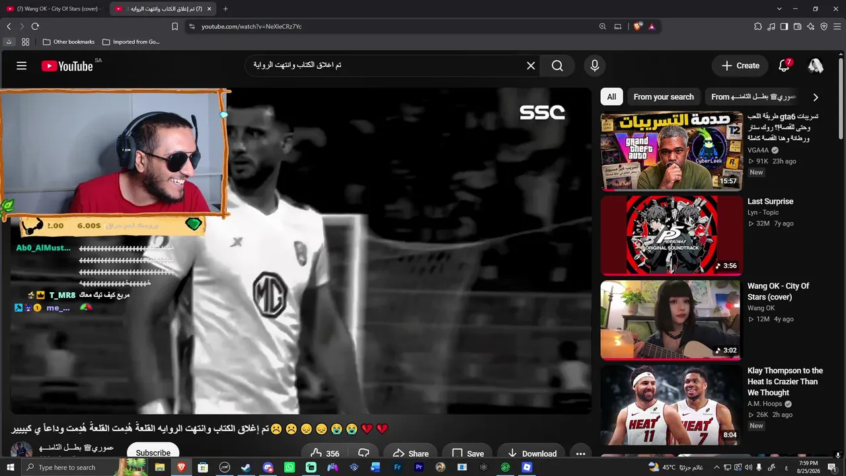Select the "All" filter chip

pyautogui.click(x=611, y=97)
